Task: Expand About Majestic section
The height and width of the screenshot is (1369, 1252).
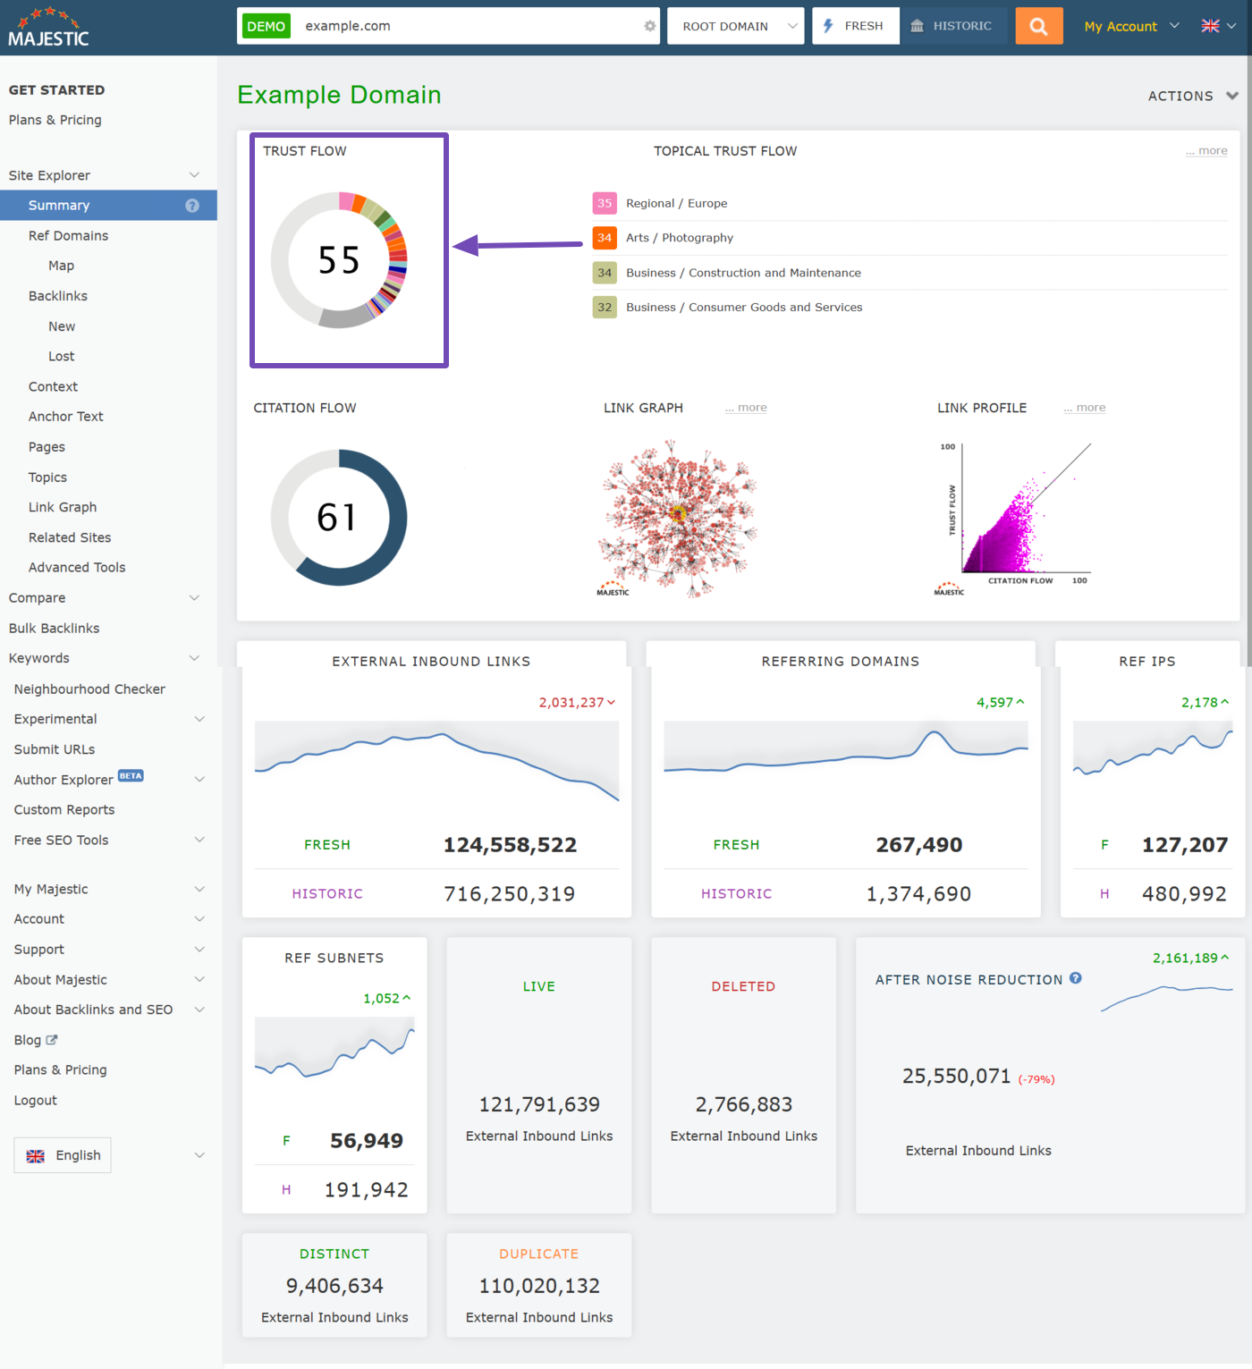Action: (199, 980)
